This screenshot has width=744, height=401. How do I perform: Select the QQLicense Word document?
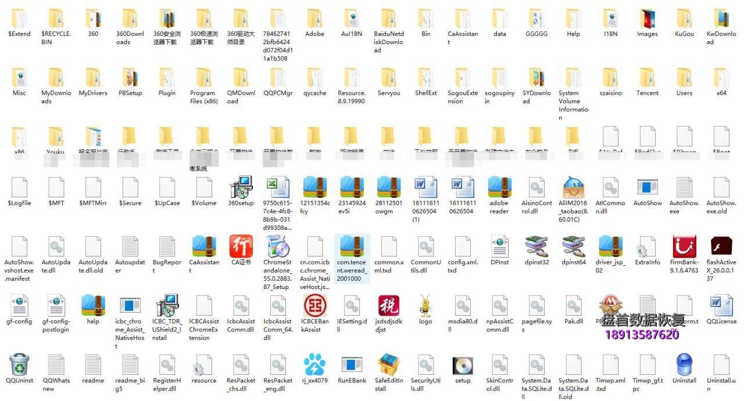[x=721, y=306]
